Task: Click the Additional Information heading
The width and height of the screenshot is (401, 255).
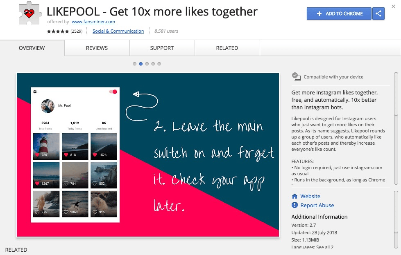Action: pos(319,217)
